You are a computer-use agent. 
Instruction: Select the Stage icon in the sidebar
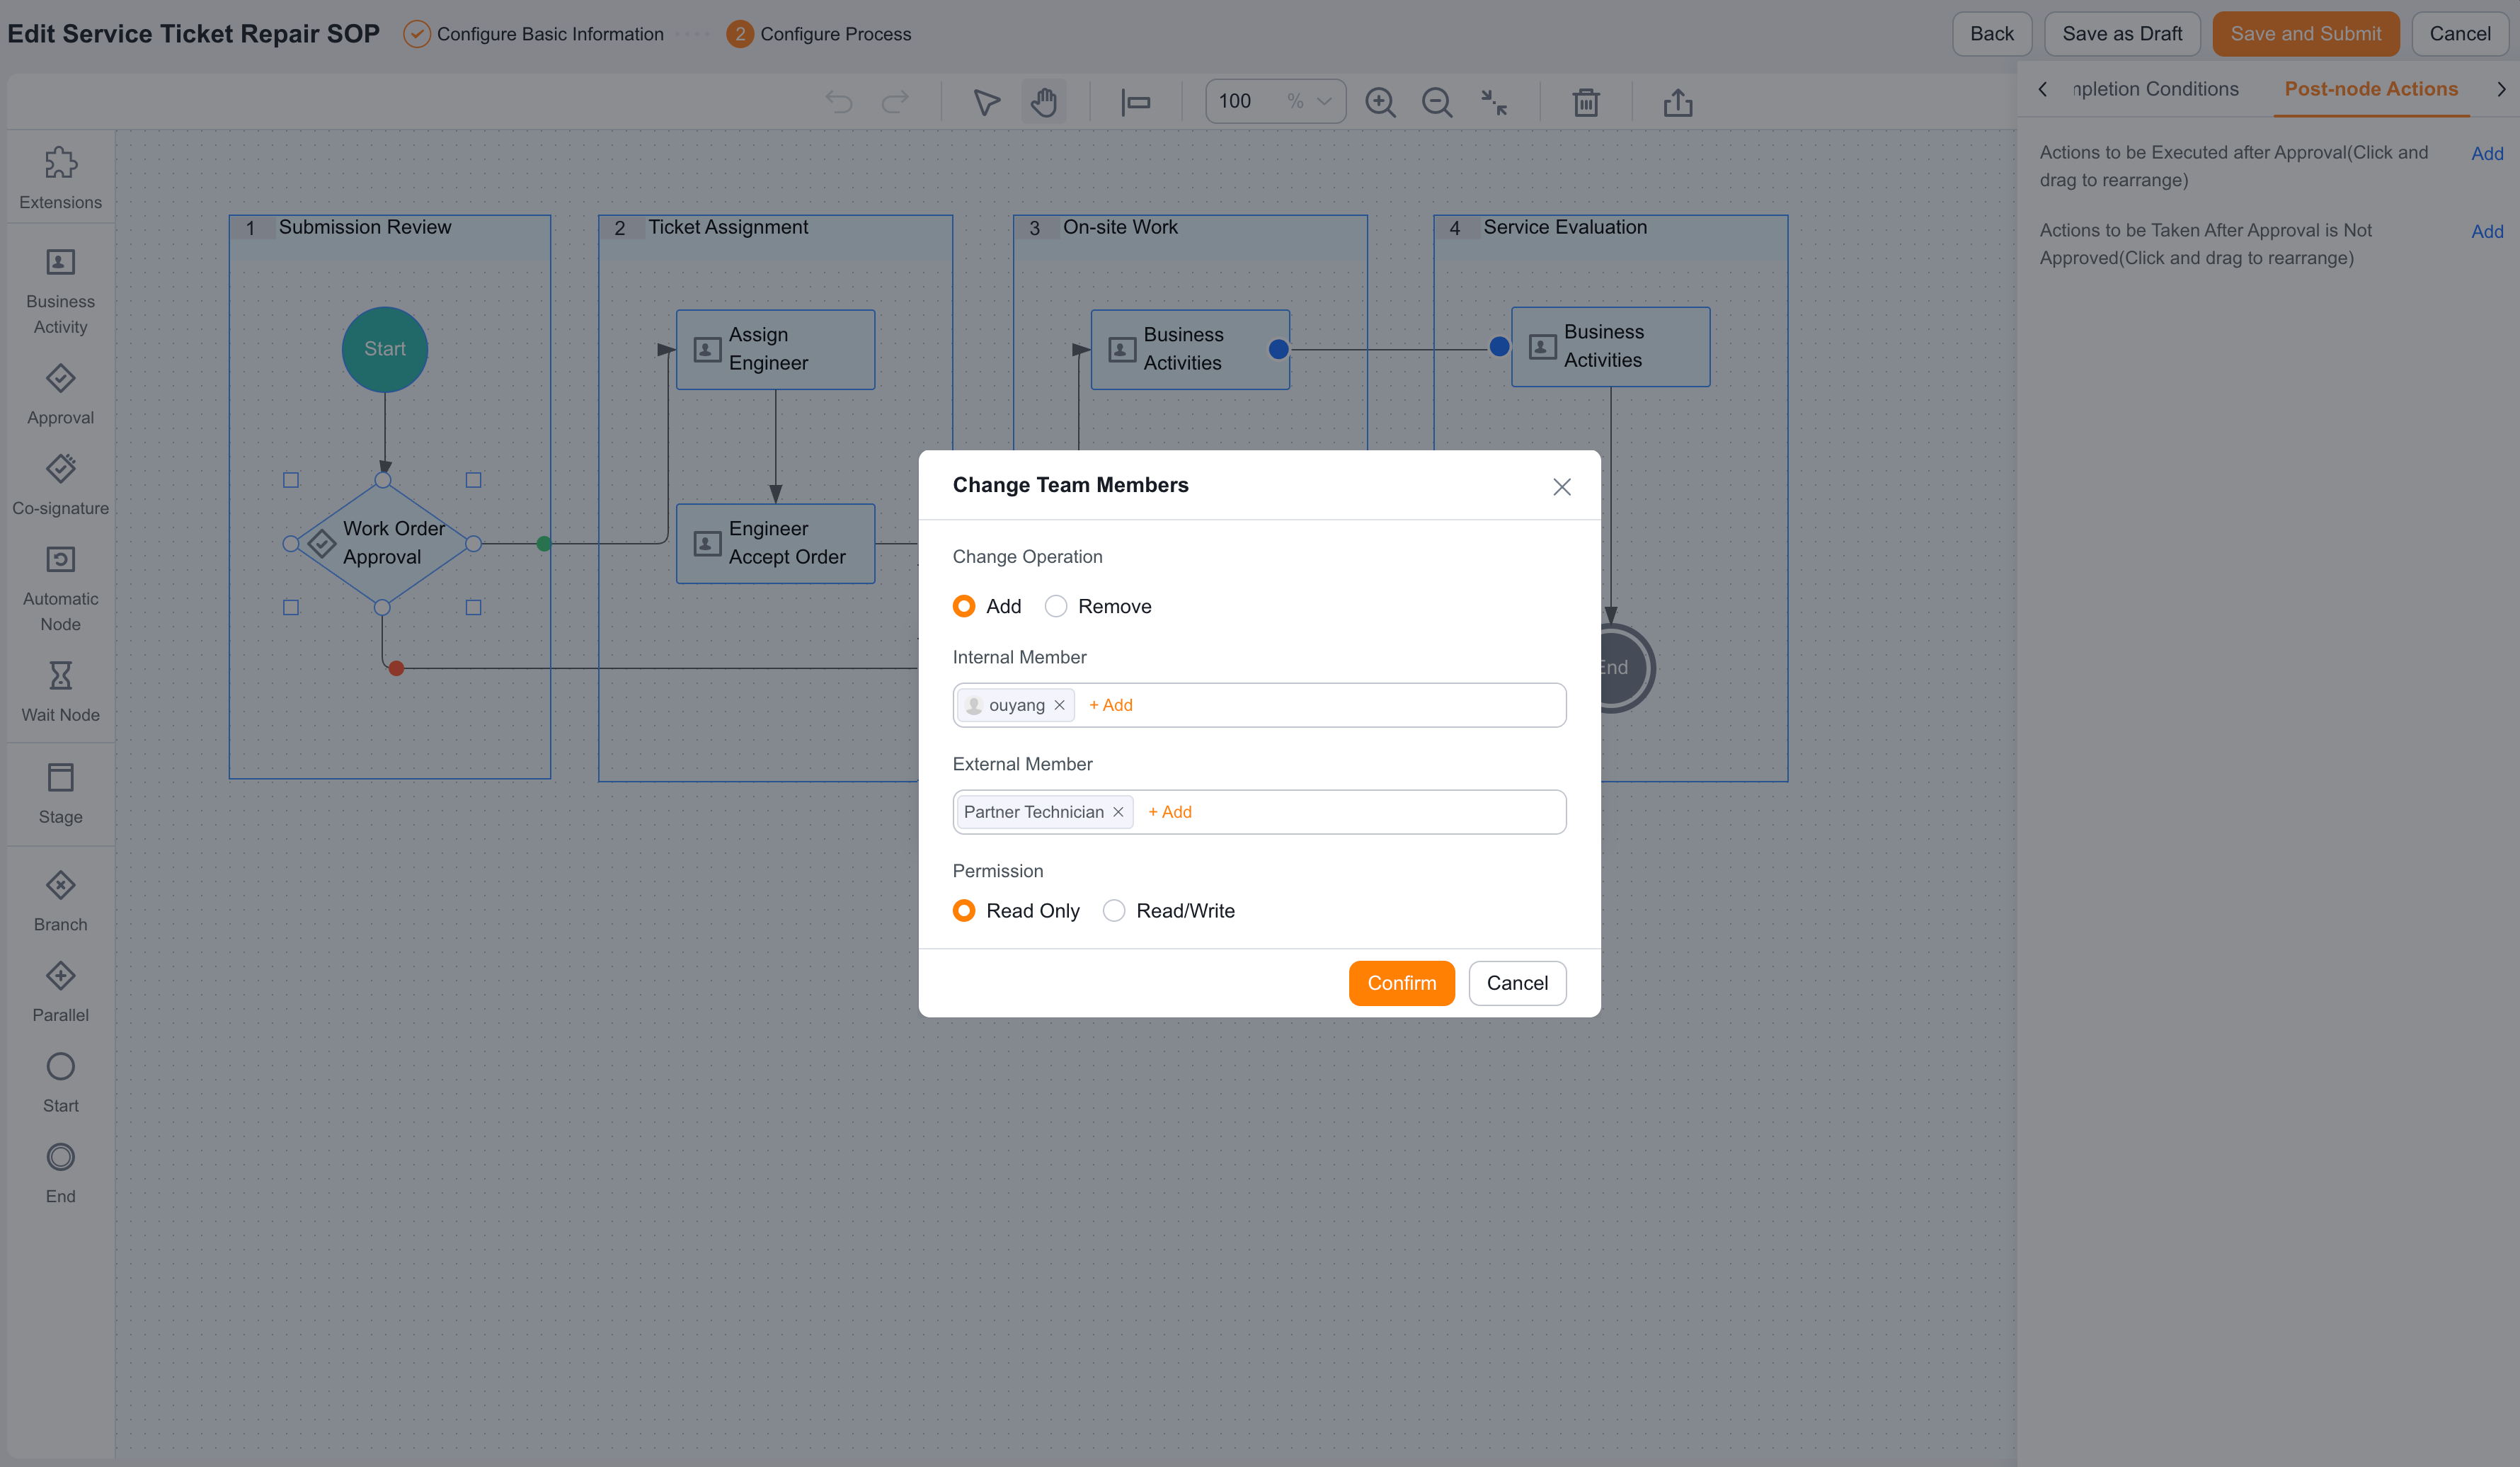point(60,777)
